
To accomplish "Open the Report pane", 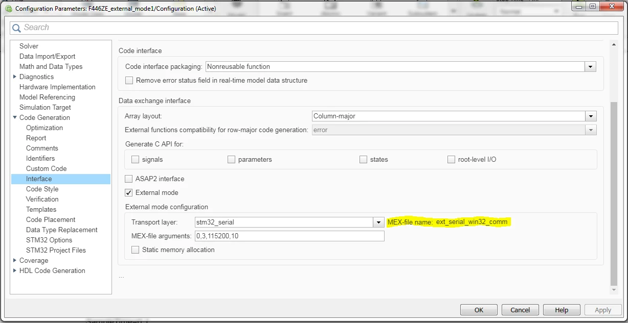I will (x=36, y=138).
